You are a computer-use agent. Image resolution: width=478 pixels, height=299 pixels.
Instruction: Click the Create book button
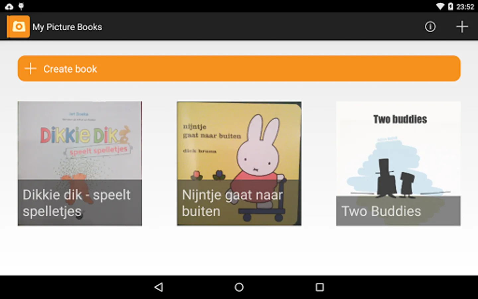239,68
